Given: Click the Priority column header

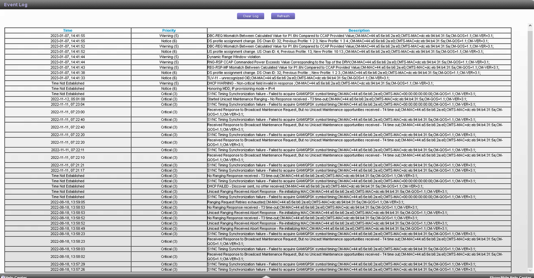Looking at the screenshot, I should [169, 30].
